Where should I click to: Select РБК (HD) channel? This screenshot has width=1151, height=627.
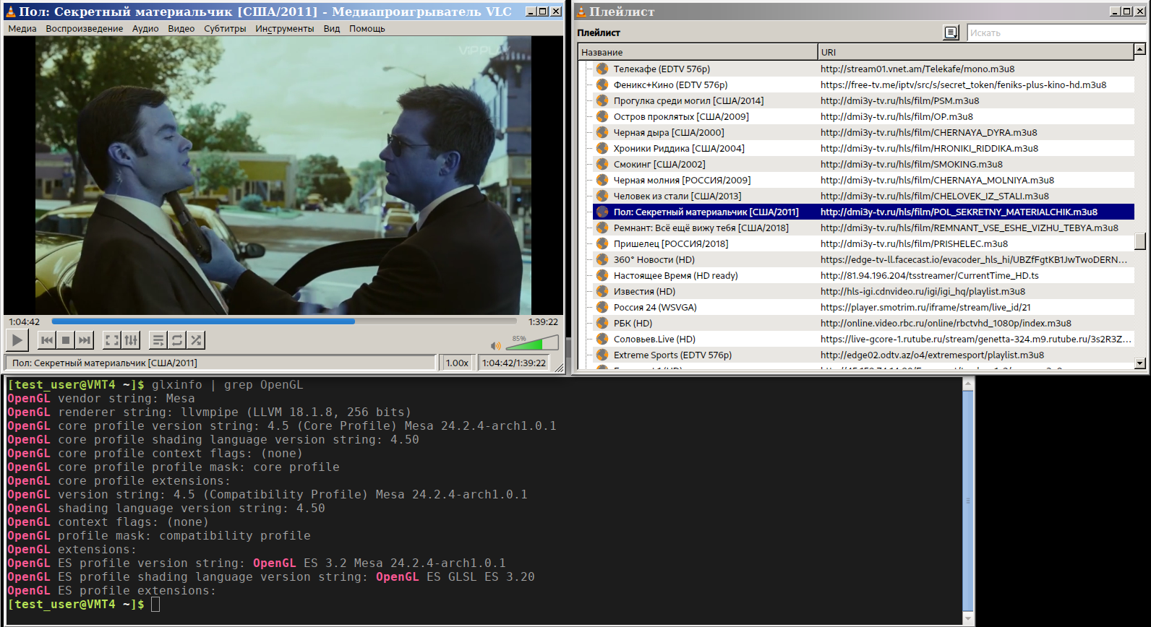click(x=863, y=323)
